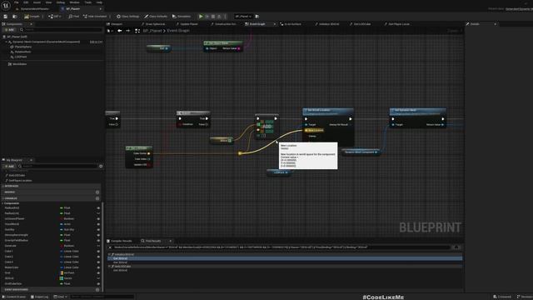Open the Output Log

(x=40, y=297)
